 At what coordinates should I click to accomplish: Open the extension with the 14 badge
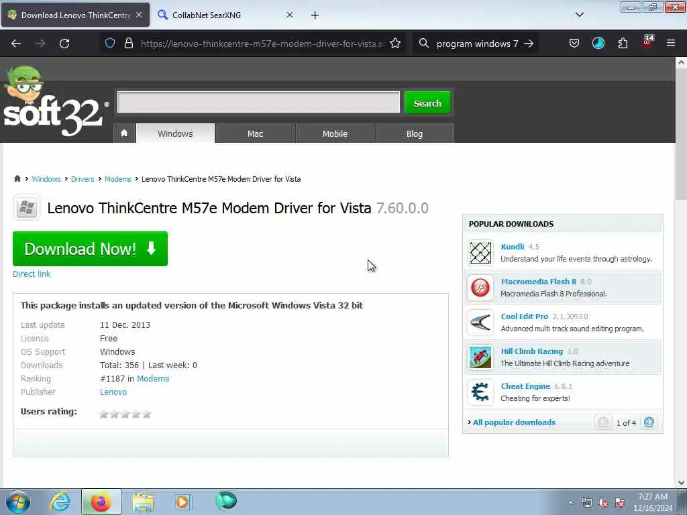647,42
